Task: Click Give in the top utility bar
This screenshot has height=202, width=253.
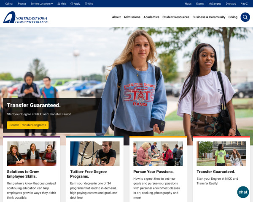Action: coord(89,3)
